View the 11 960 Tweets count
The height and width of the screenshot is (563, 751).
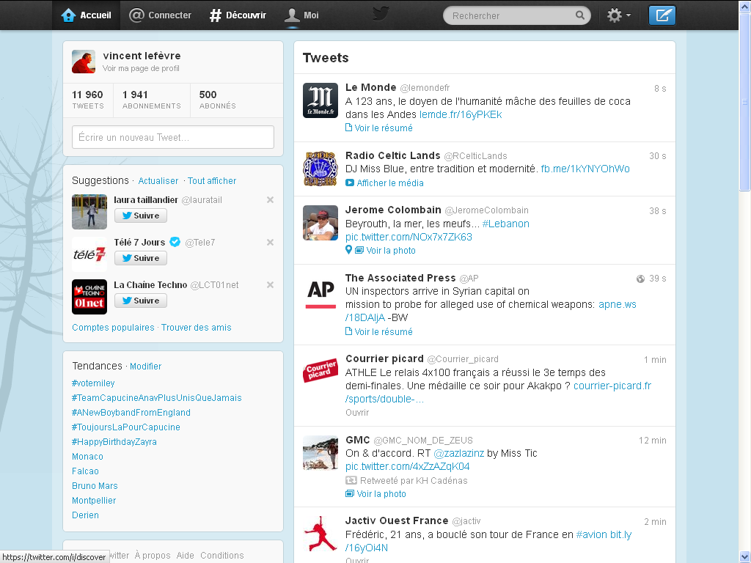[x=88, y=100]
